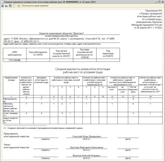165x162 pixels.
Task: Click the blank page icon in the toolbar
Action: click(x=14, y=6)
